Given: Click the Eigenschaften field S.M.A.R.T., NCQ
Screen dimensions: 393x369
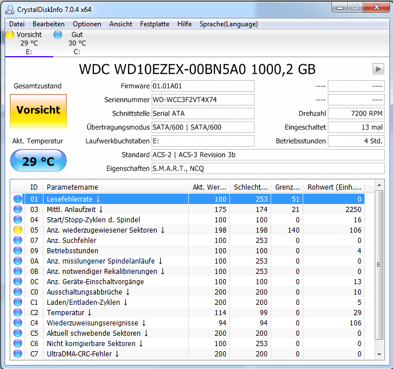Looking at the screenshot, I should (268, 168).
